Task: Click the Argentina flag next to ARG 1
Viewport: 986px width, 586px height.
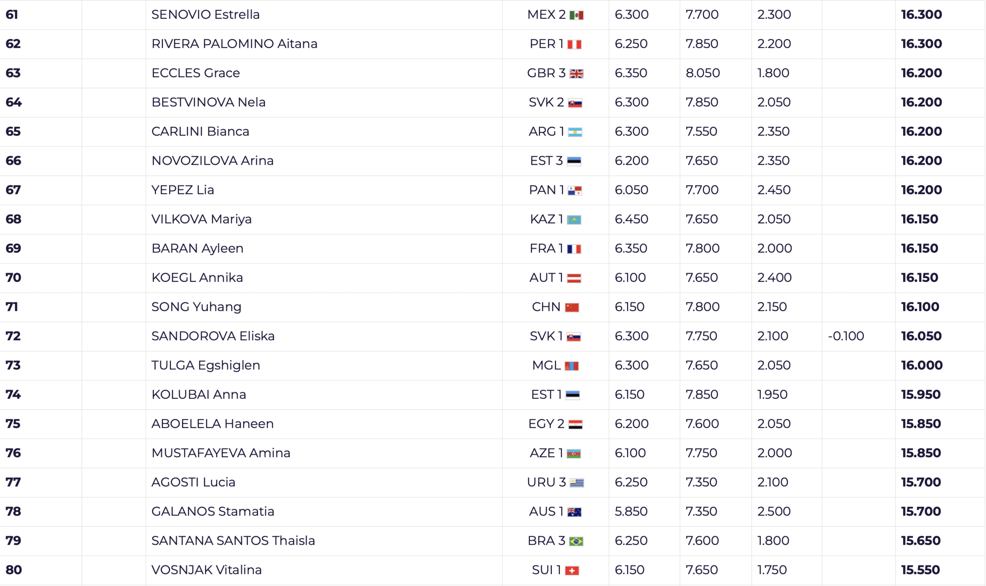Action: point(575,132)
